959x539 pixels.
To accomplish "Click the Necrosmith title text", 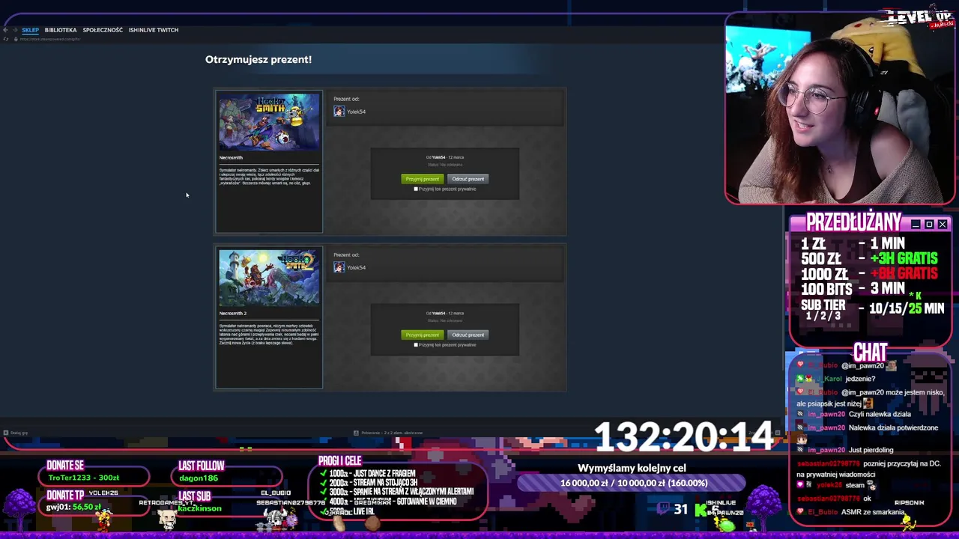I will (x=231, y=158).
